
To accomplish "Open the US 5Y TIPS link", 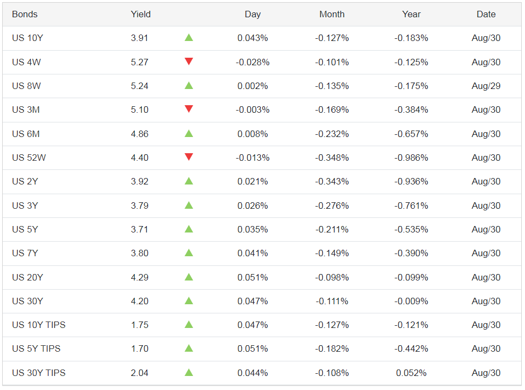I will (36, 348).
